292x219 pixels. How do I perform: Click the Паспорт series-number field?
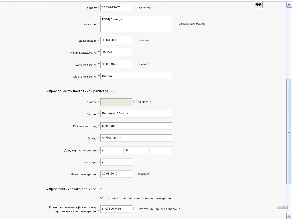point(116,8)
